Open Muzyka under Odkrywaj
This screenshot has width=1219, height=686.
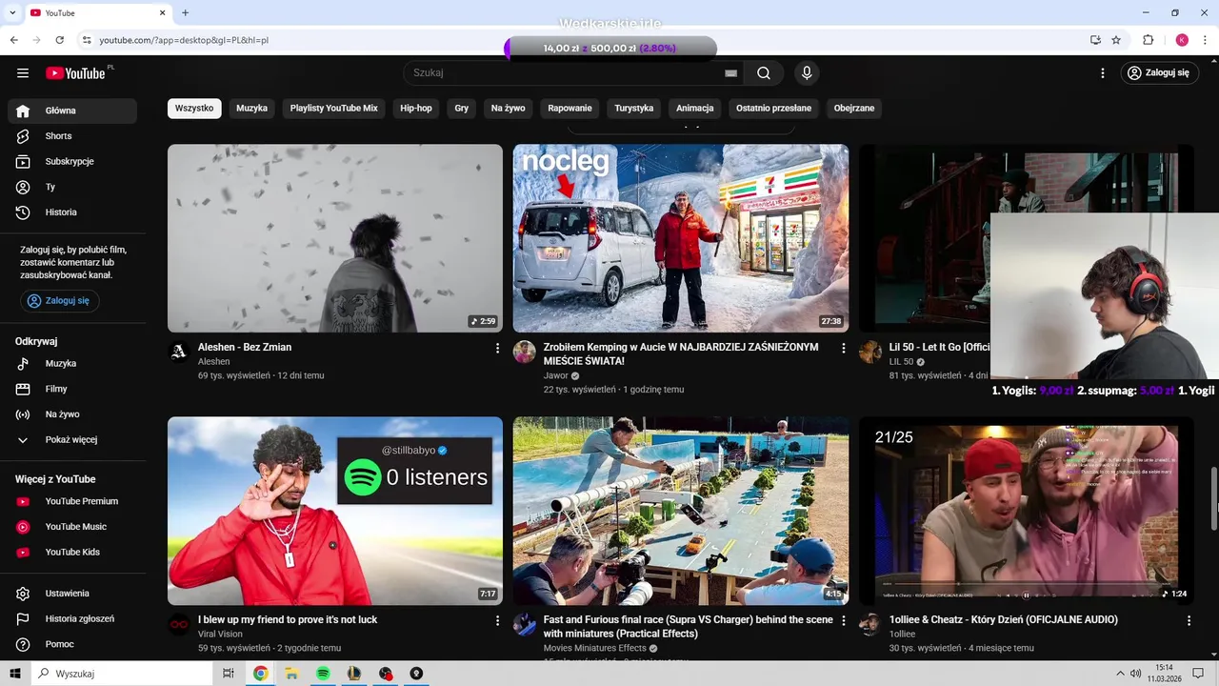[x=72, y=364]
